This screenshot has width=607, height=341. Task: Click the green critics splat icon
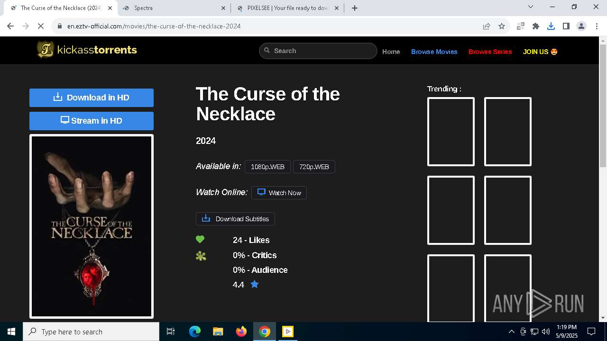pyautogui.click(x=201, y=256)
